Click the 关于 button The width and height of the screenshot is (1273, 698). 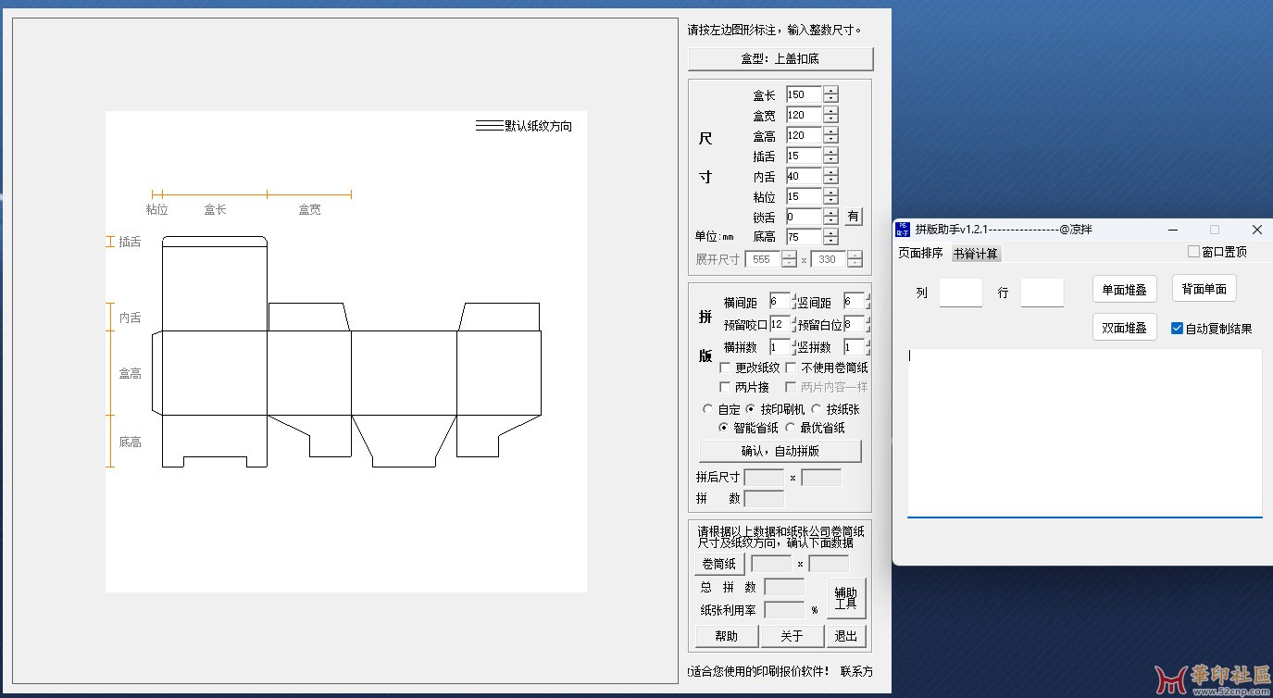[793, 636]
